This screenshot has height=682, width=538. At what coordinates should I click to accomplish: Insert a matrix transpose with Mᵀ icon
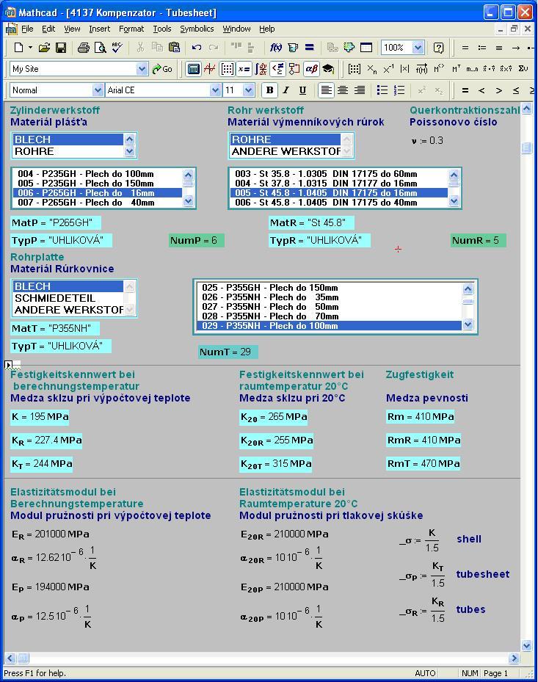point(456,69)
